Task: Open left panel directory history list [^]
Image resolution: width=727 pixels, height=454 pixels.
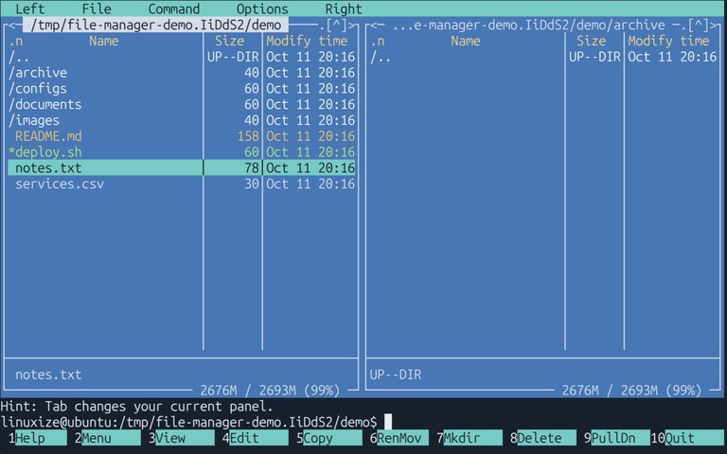Action: (337, 25)
